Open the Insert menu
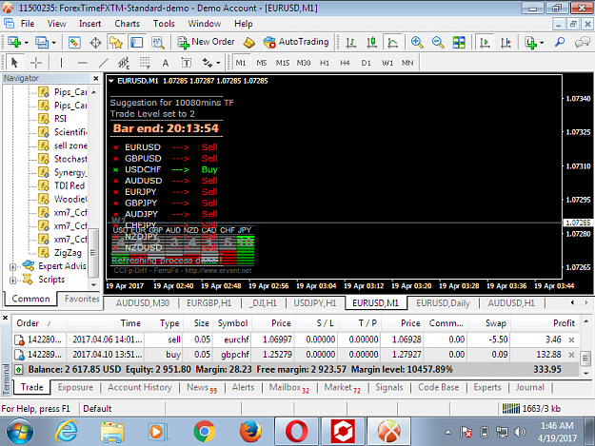Screen dimensions: 595x446 (x=89, y=24)
